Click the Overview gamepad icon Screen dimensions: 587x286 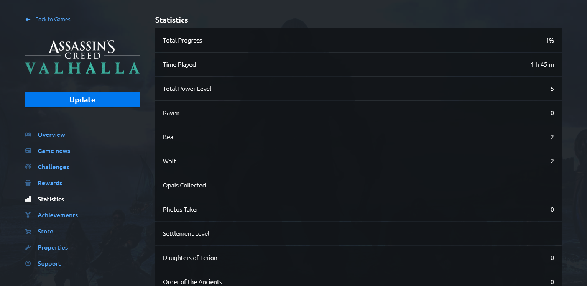[28, 135]
